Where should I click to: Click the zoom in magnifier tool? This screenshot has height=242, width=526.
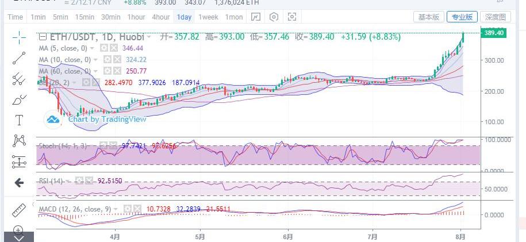tap(18, 230)
